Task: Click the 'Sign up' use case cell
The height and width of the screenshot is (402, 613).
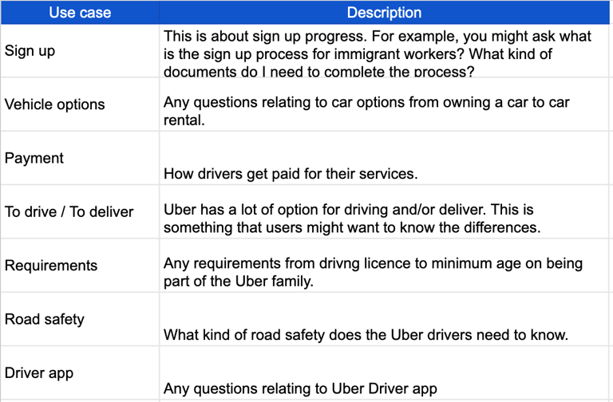Action: (80, 51)
